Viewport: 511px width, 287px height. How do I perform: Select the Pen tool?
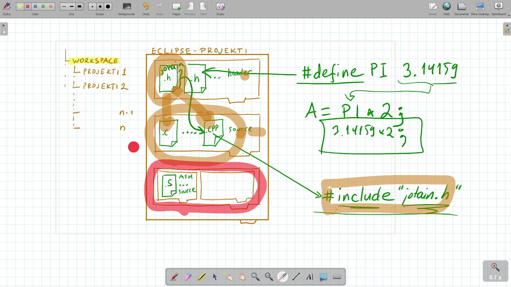(x=174, y=277)
